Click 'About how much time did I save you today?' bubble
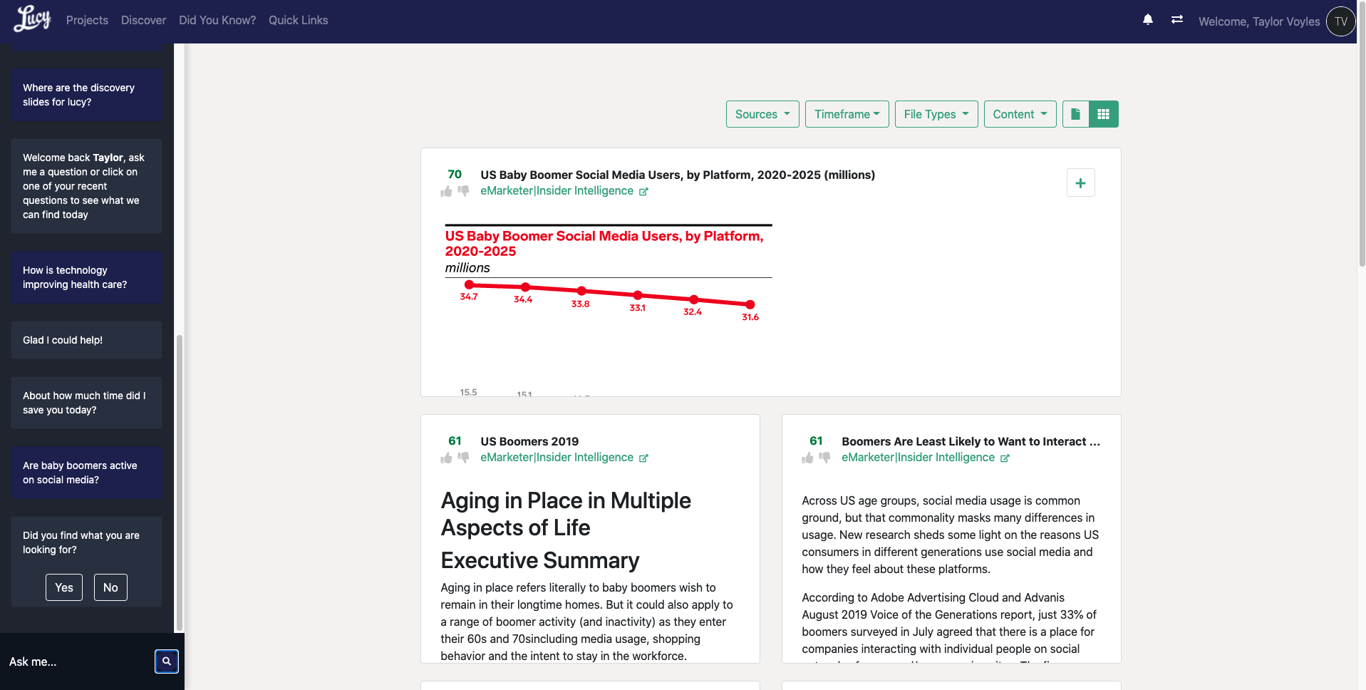This screenshot has width=1366, height=690. point(86,403)
